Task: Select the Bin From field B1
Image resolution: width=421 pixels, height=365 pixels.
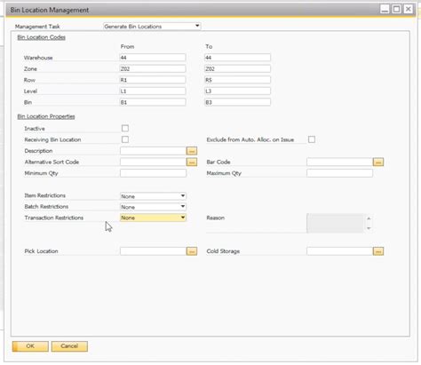Action: (153, 102)
